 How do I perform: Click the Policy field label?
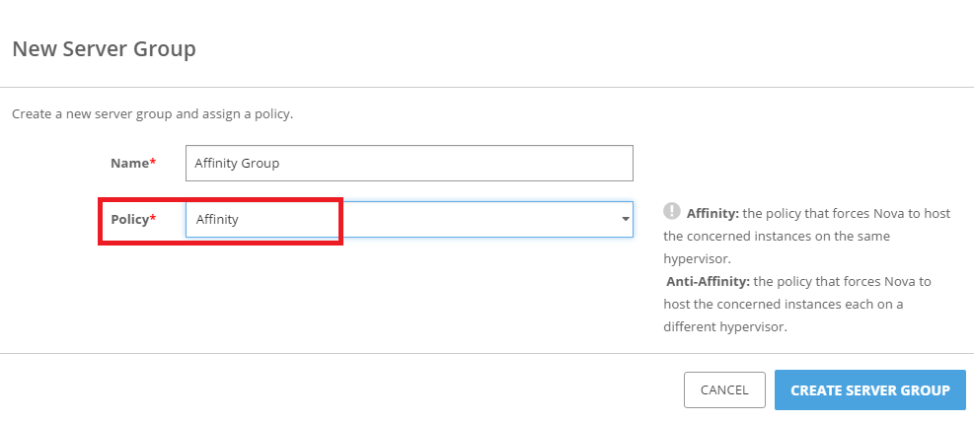click(x=127, y=219)
